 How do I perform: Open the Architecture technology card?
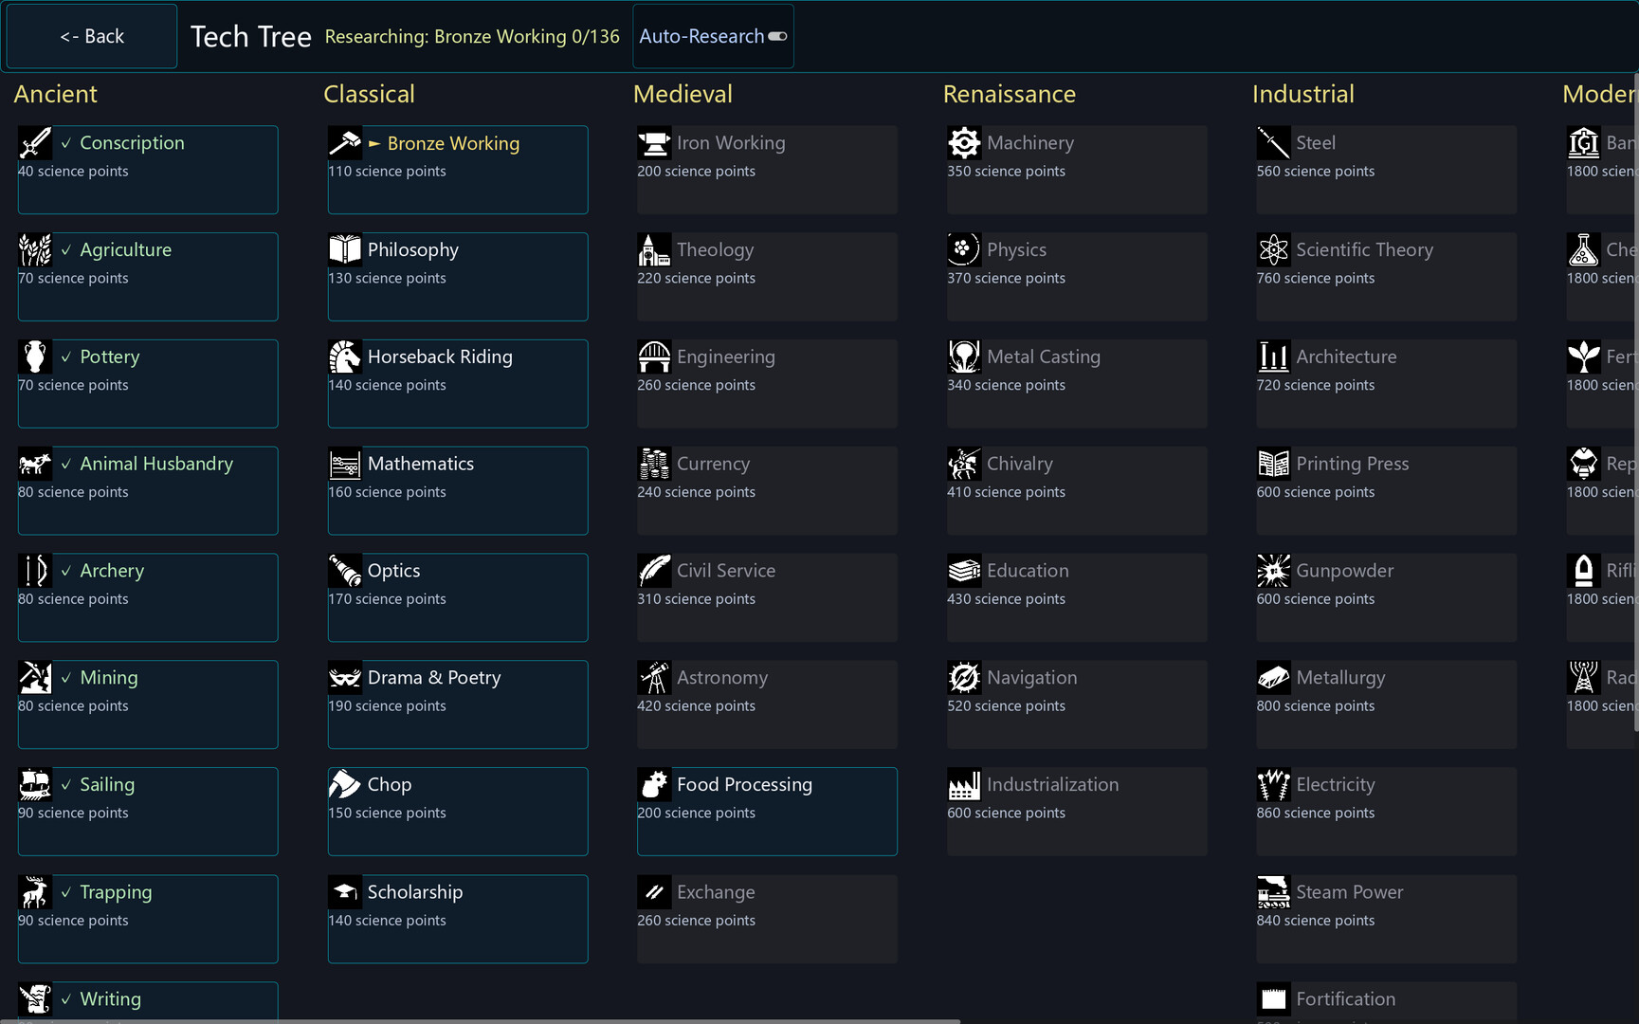(x=1386, y=384)
